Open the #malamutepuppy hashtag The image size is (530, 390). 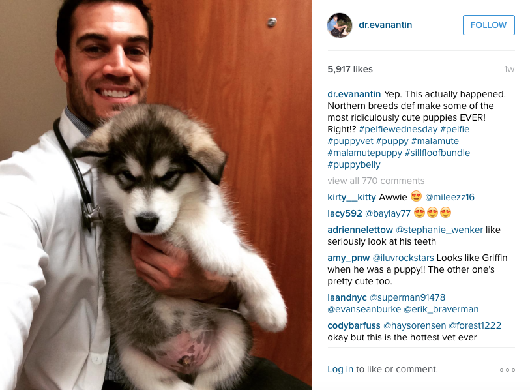[364, 153]
